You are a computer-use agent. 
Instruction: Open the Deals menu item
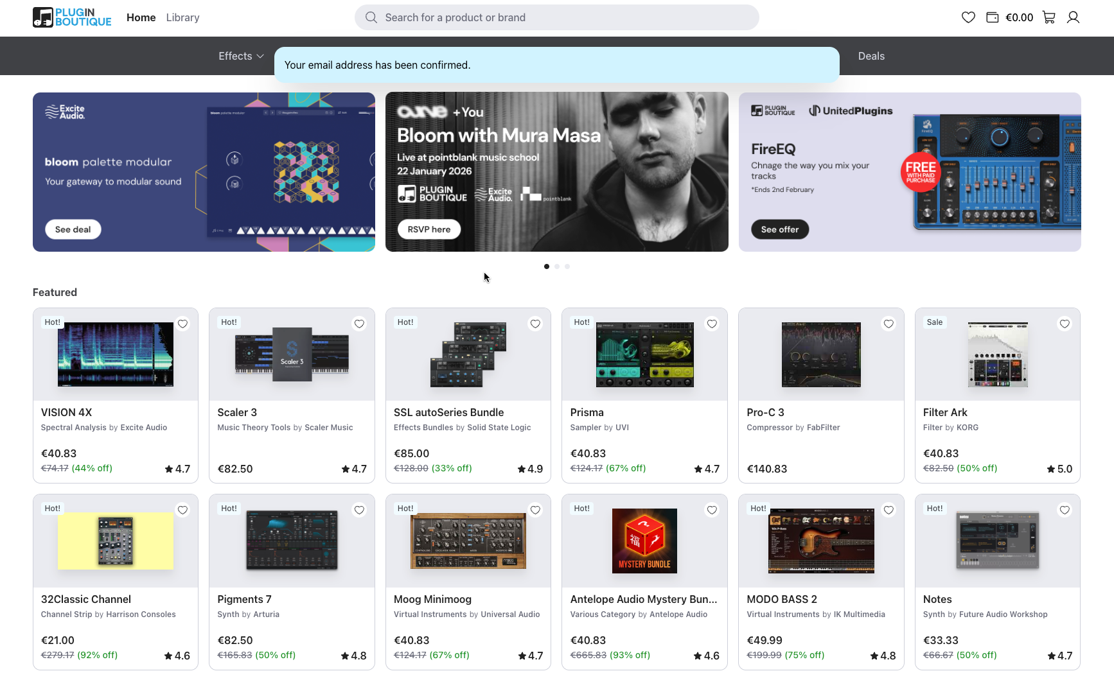[x=871, y=56]
